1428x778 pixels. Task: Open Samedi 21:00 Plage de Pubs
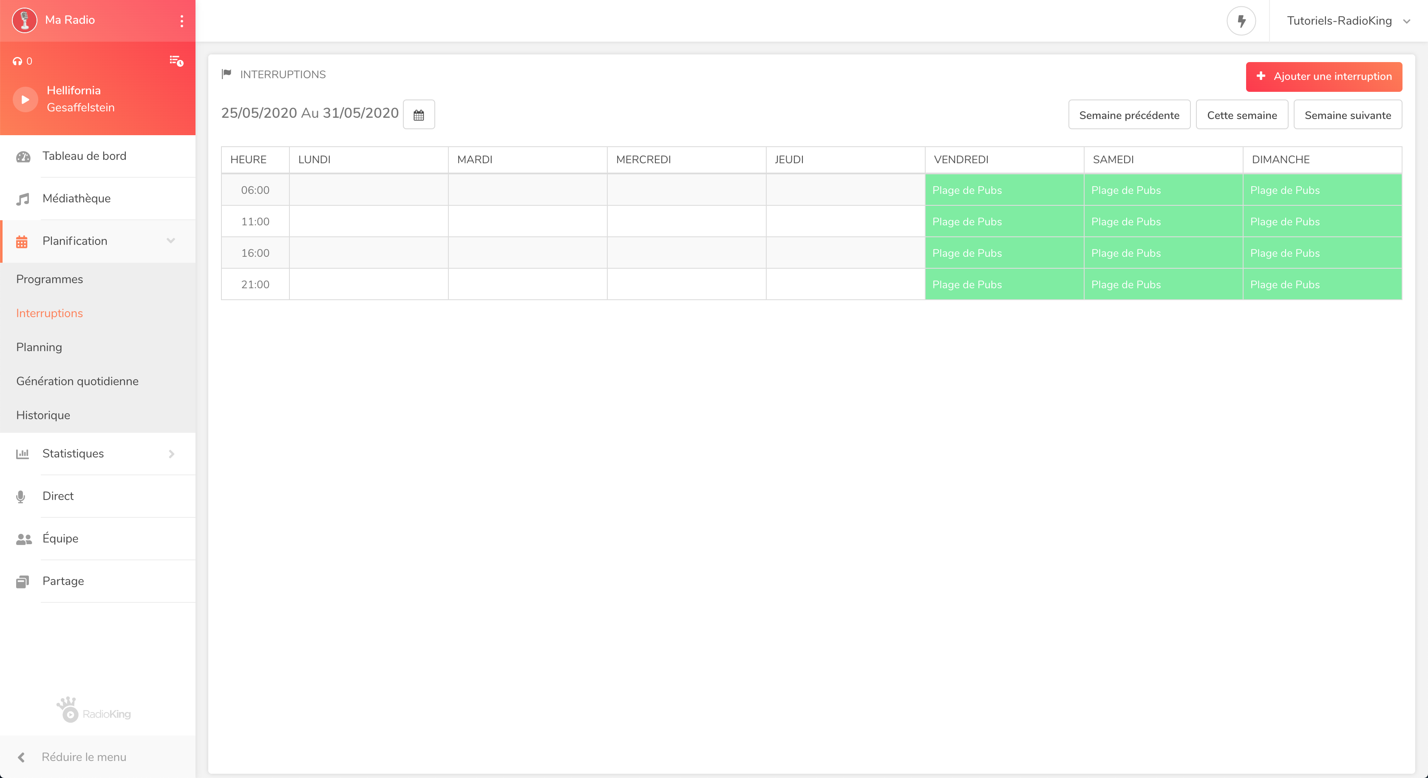click(x=1163, y=284)
